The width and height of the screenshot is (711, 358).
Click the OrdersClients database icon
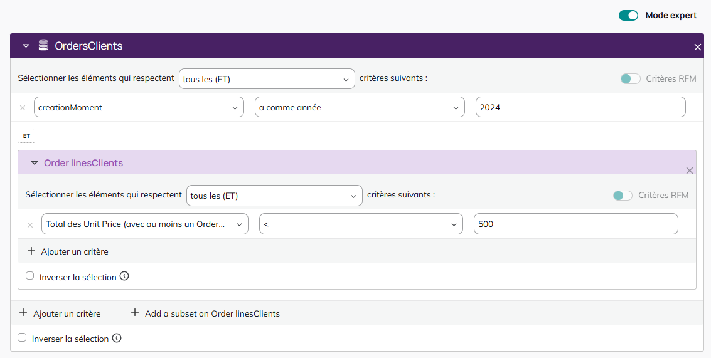pos(43,45)
